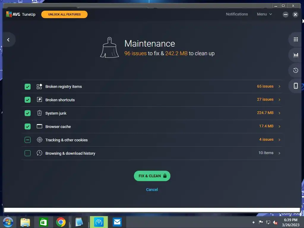
Task: Click the 65 issues value
Action: [x=265, y=86]
